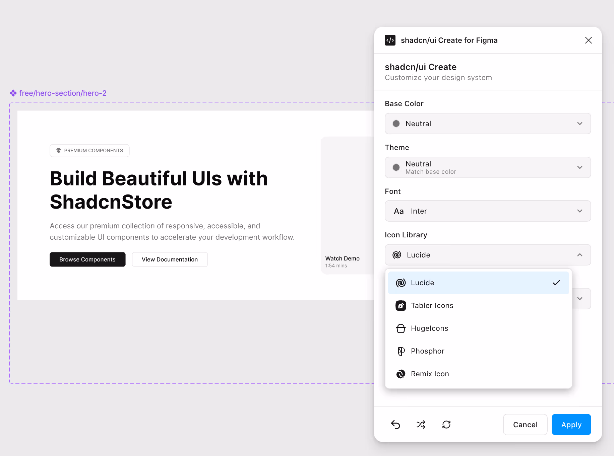
Task: Choose HugeIcons from the list
Action: (479, 328)
